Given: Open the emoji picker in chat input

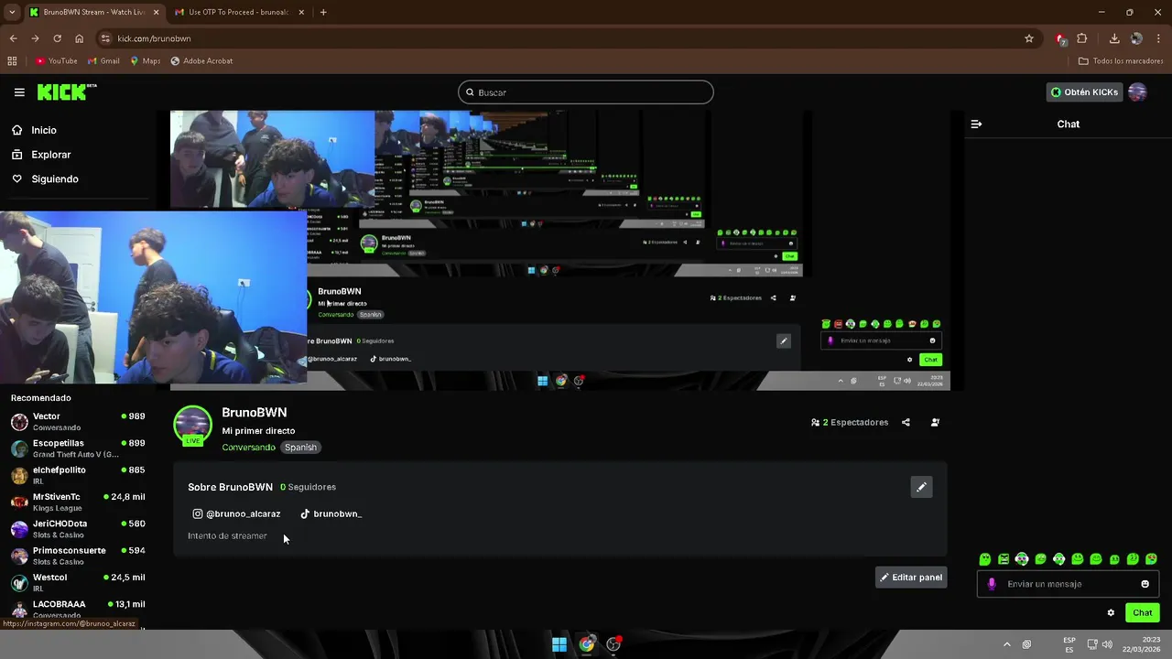Looking at the screenshot, I should tap(1145, 584).
